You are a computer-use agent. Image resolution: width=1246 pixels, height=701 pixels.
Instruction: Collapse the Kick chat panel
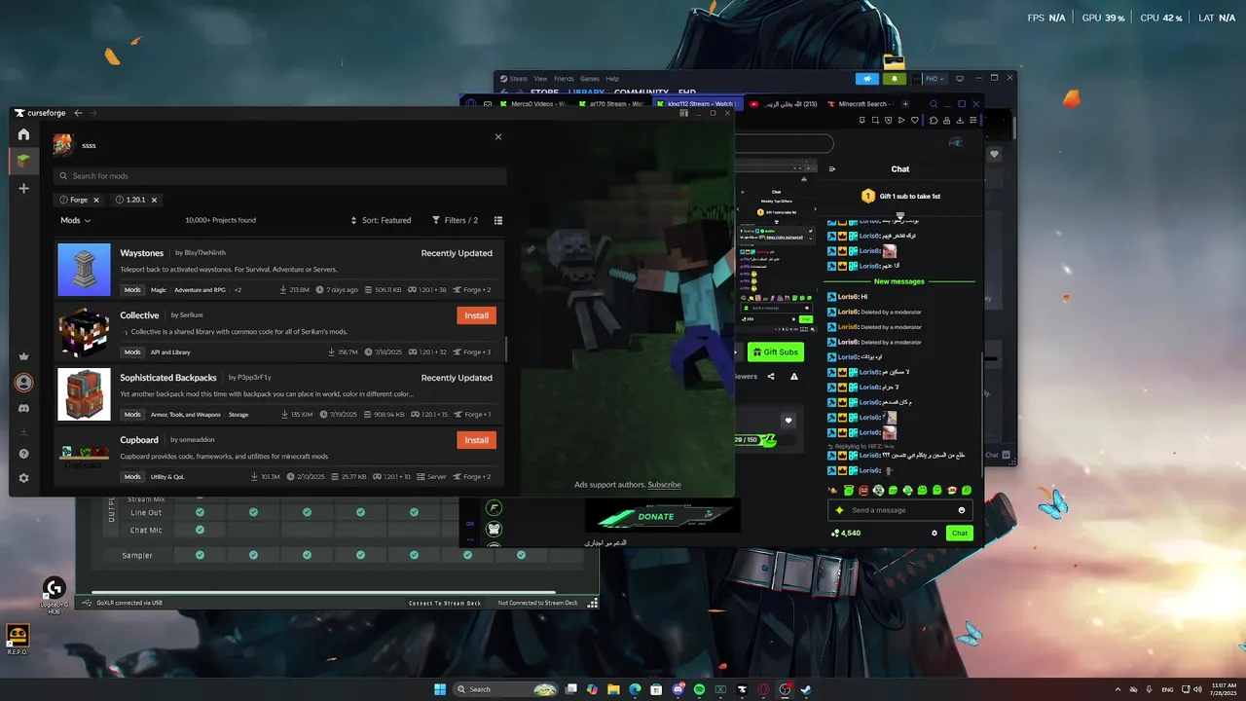832,168
